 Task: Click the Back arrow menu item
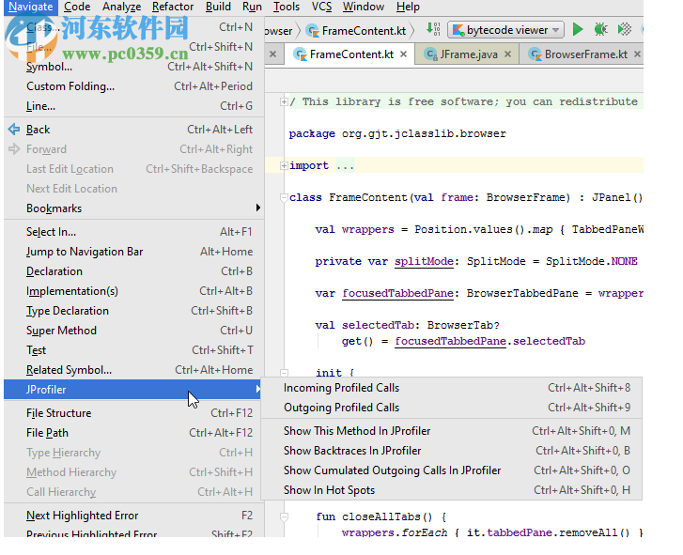[x=133, y=130]
